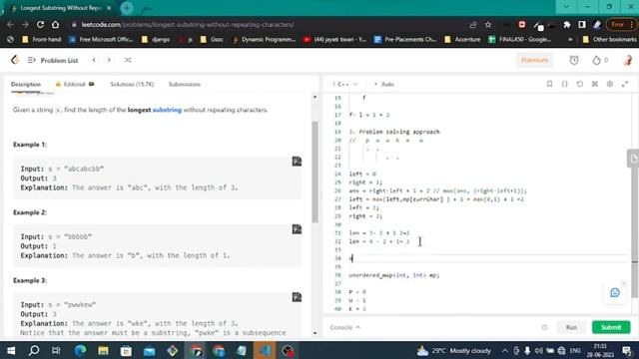639x359 pixels.
Task: Open the Windows Start menu
Action: click(x=11, y=350)
